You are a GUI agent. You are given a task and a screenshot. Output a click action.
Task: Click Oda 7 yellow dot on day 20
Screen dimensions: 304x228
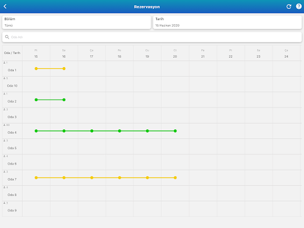(x=175, y=178)
